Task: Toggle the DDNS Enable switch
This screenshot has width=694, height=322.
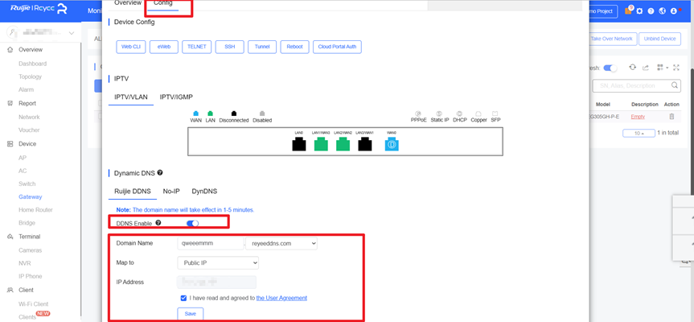Action: [192, 224]
